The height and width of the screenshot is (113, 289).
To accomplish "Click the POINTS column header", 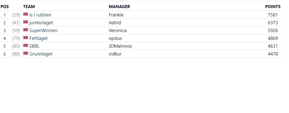I will 273,7.
